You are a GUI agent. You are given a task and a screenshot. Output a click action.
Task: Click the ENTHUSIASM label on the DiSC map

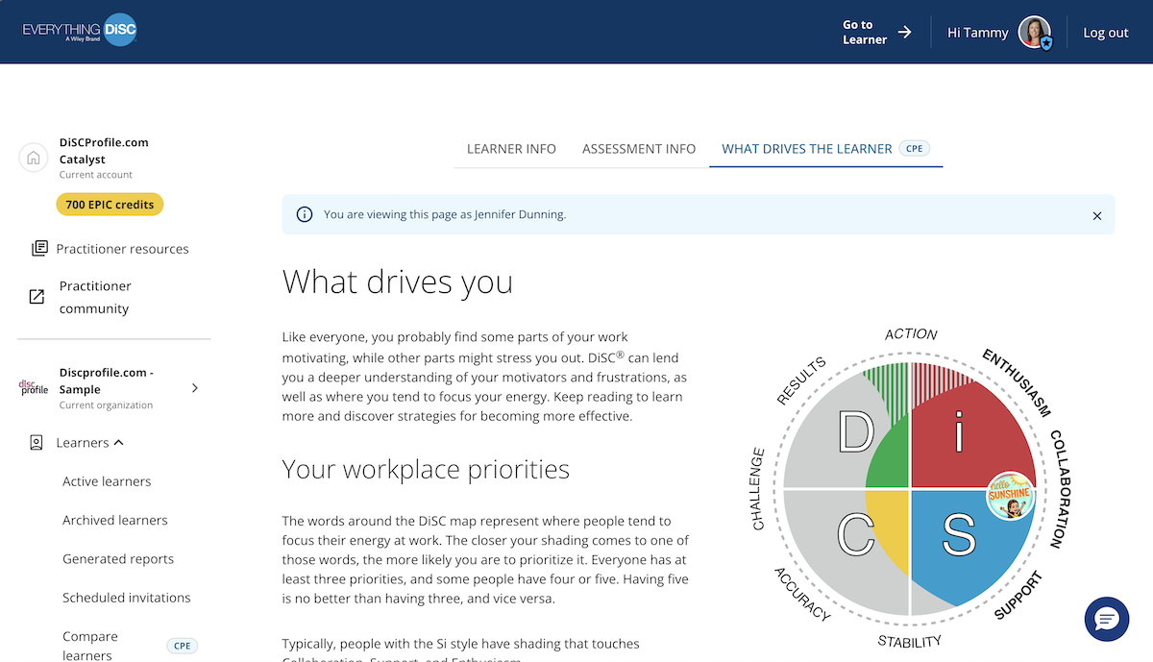pos(1017,382)
